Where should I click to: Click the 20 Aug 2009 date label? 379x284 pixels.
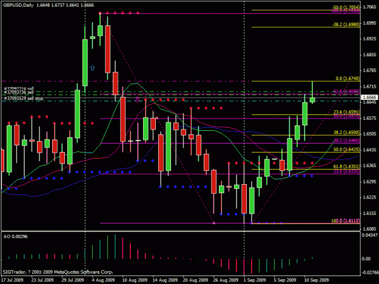(x=195, y=280)
